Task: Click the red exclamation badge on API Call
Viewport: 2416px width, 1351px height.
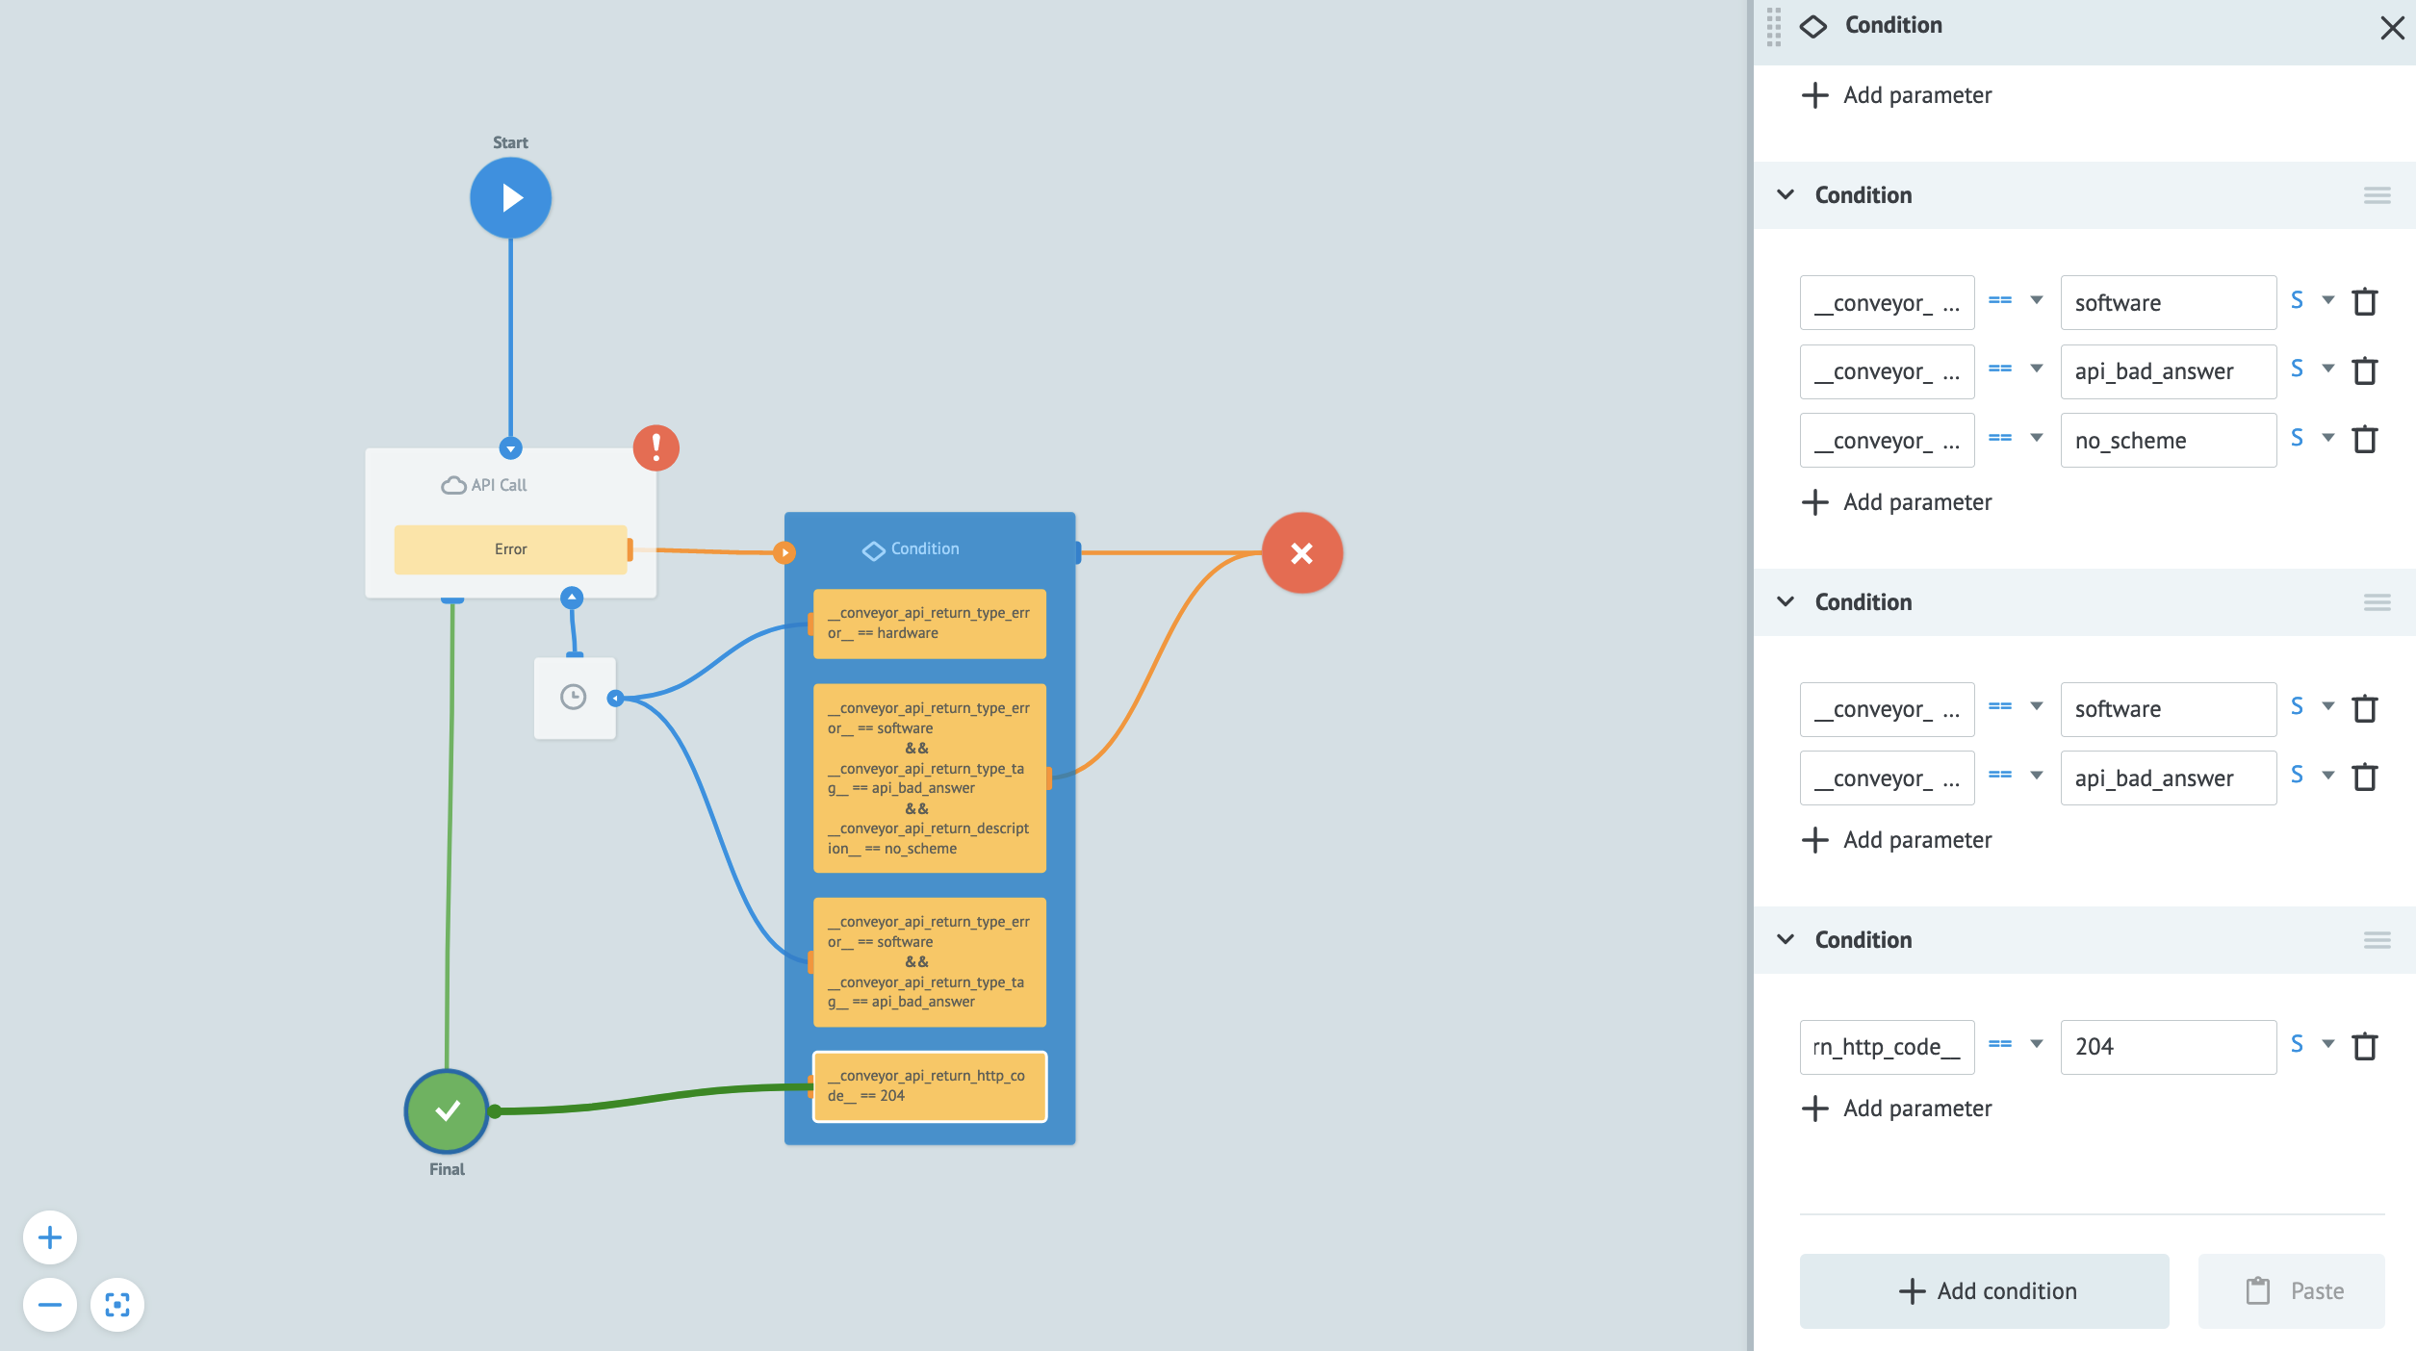Action: click(655, 447)
